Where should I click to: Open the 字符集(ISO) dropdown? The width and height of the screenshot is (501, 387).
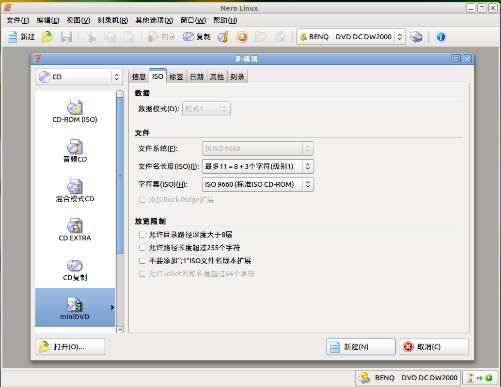click(x=258, y=184)
